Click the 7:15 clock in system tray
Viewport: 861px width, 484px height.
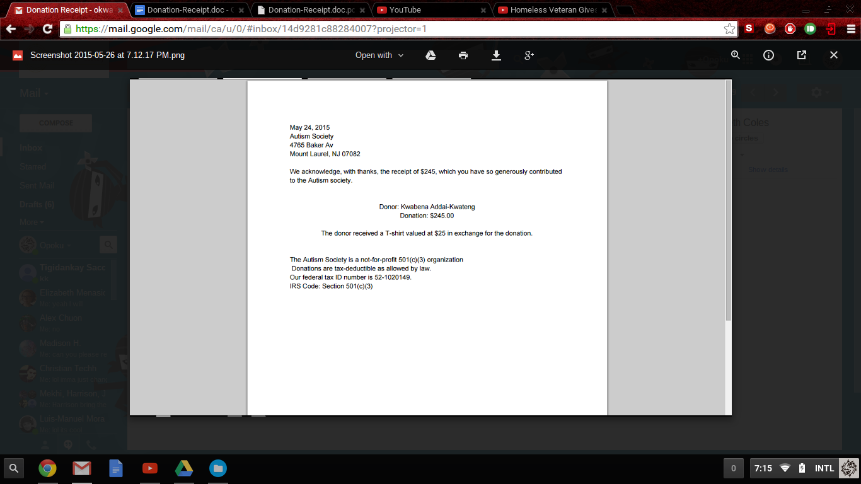763,468
